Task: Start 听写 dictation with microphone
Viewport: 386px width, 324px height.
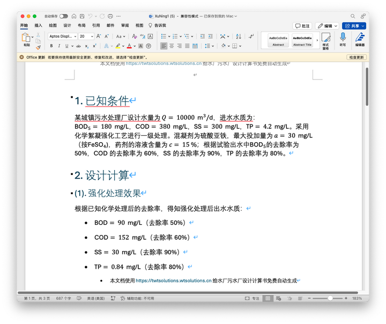Action: click(343, 39)
